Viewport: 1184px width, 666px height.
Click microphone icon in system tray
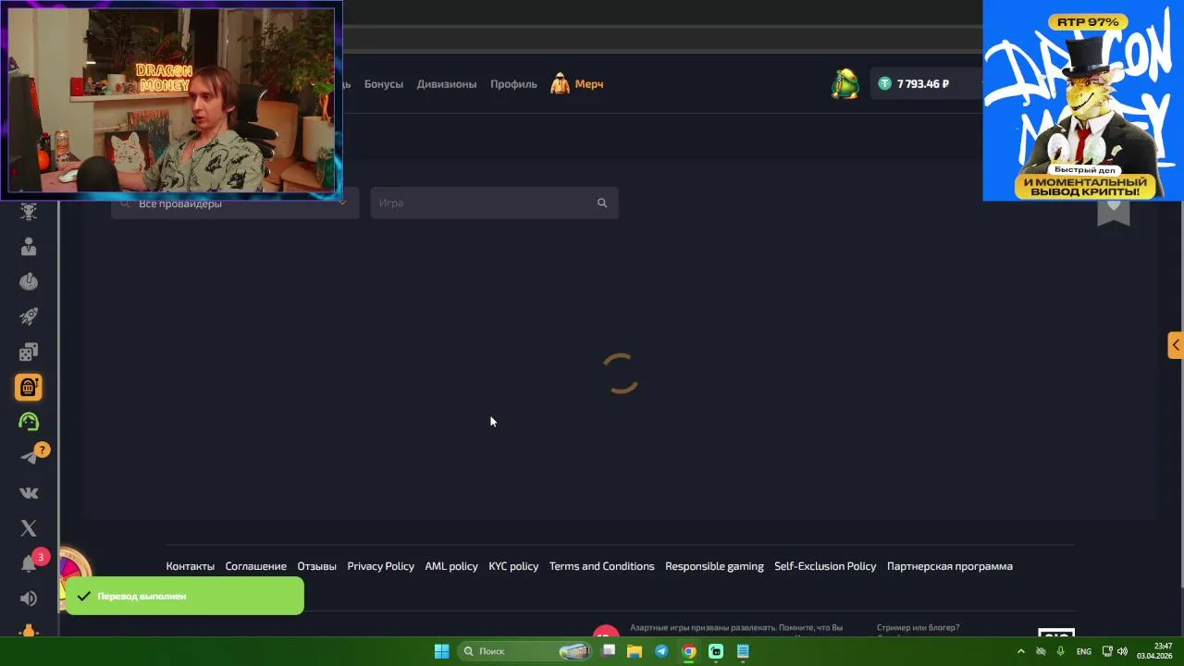click(1060, 651)
